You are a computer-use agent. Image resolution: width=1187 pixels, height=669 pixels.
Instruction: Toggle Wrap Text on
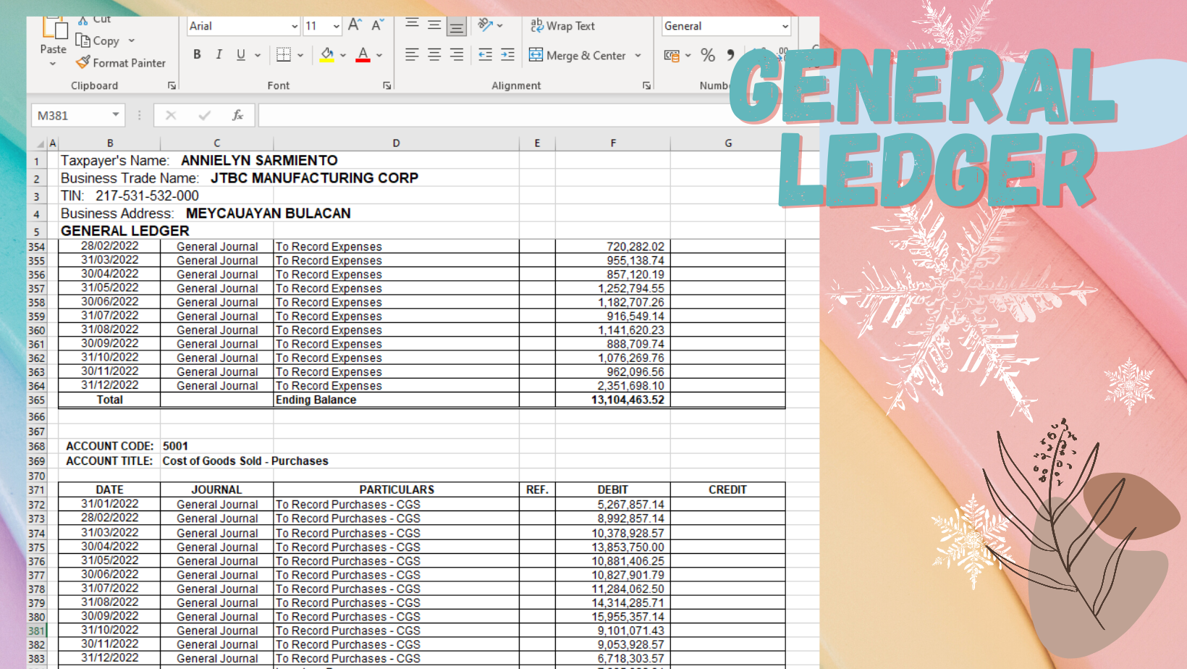click(562, 26)
